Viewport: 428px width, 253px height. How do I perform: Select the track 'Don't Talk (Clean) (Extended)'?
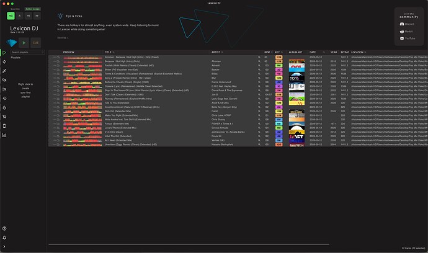124,95
